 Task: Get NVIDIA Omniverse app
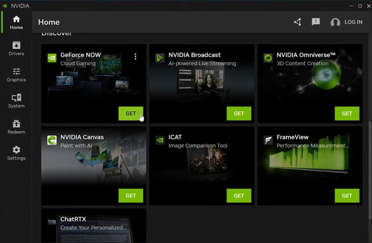(347, 113)
